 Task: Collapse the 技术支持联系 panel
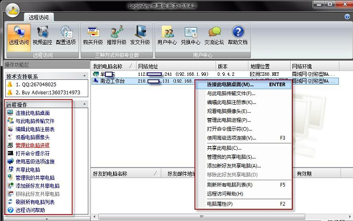coord(84,76)
